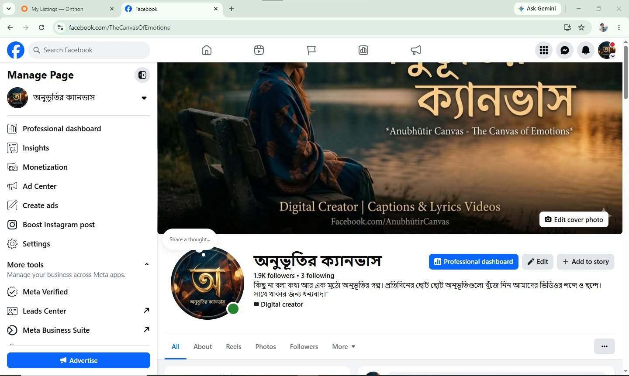Expand the page switcher dropdown arrow
The height and width of the screenshot is (376, 629).
click(x=144, y=98)
